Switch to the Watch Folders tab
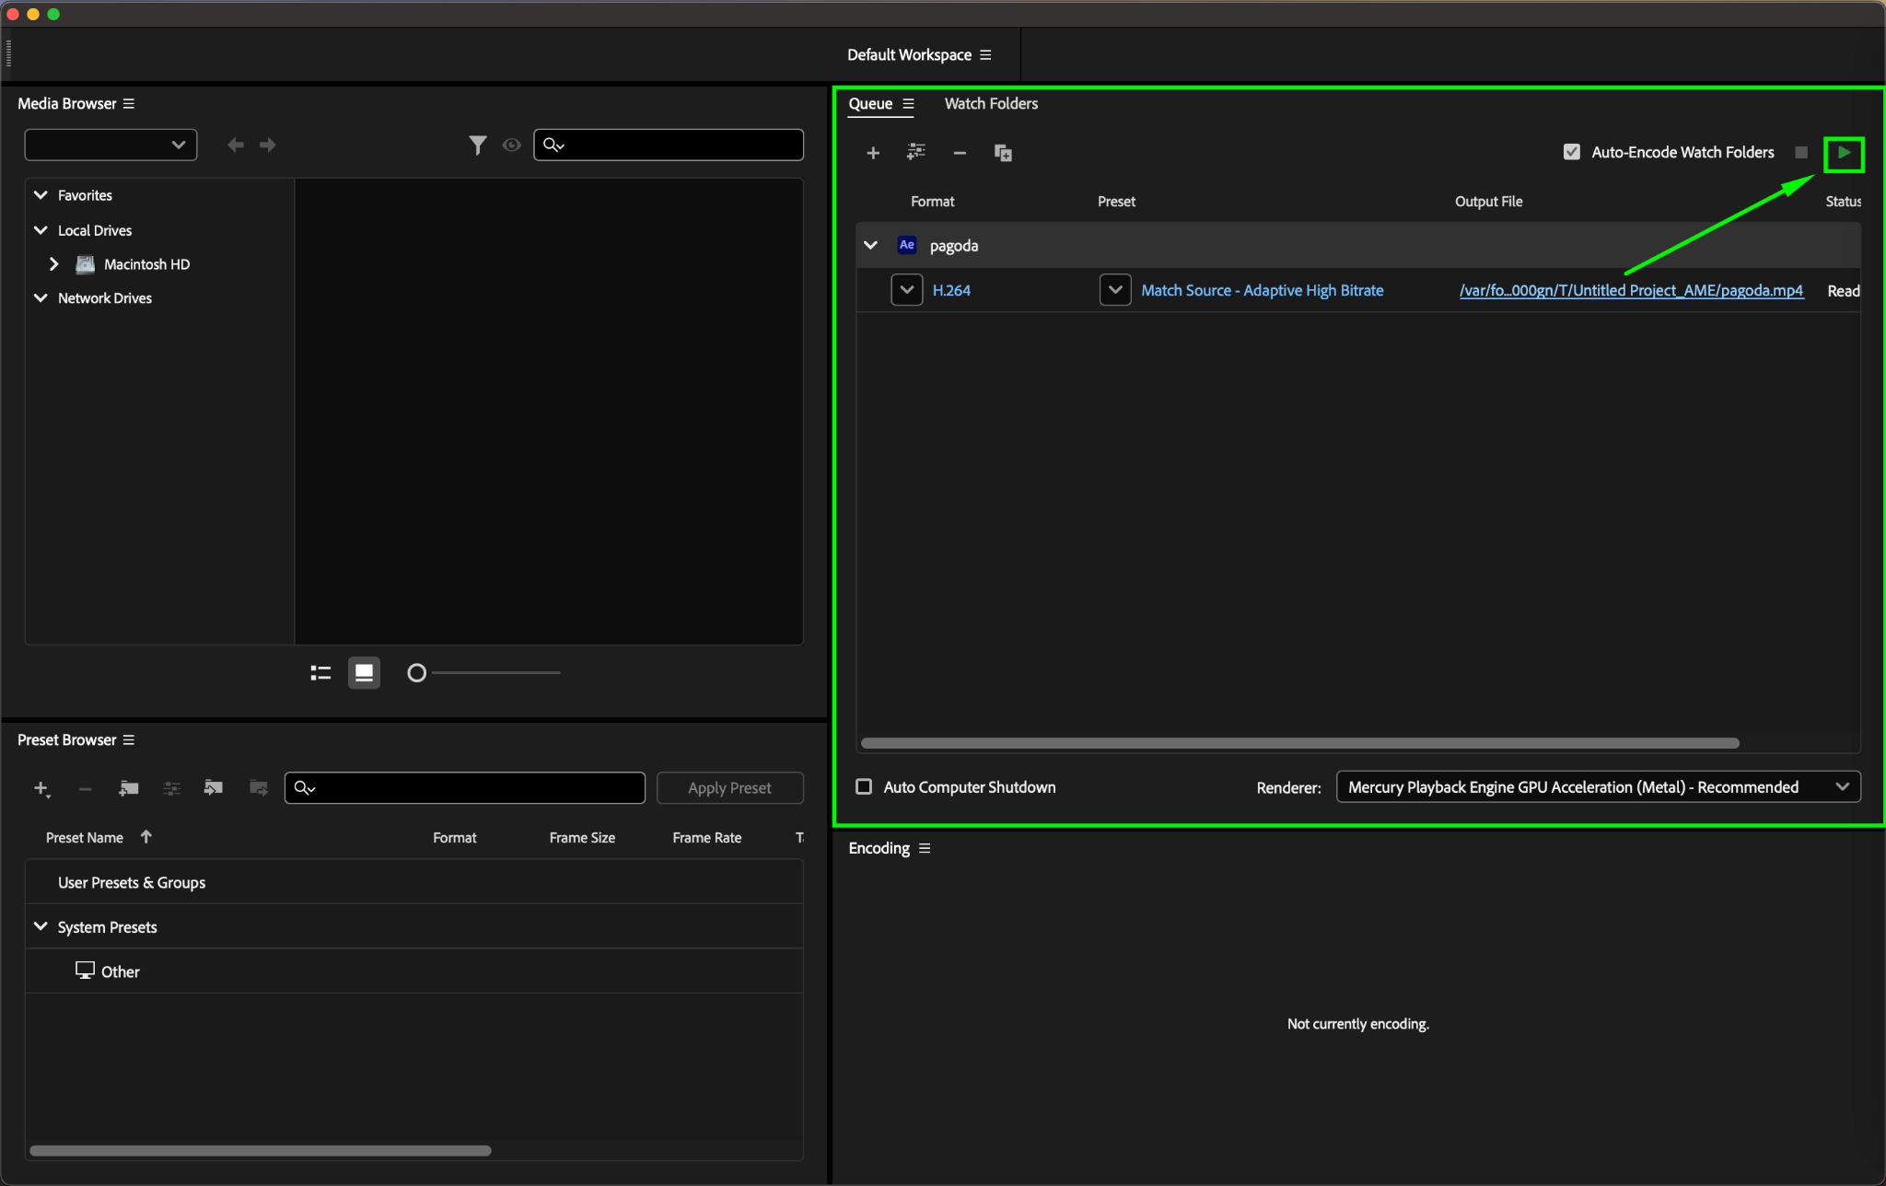The height and width of the screenshot is (1186, 1886). pos(991,103)
